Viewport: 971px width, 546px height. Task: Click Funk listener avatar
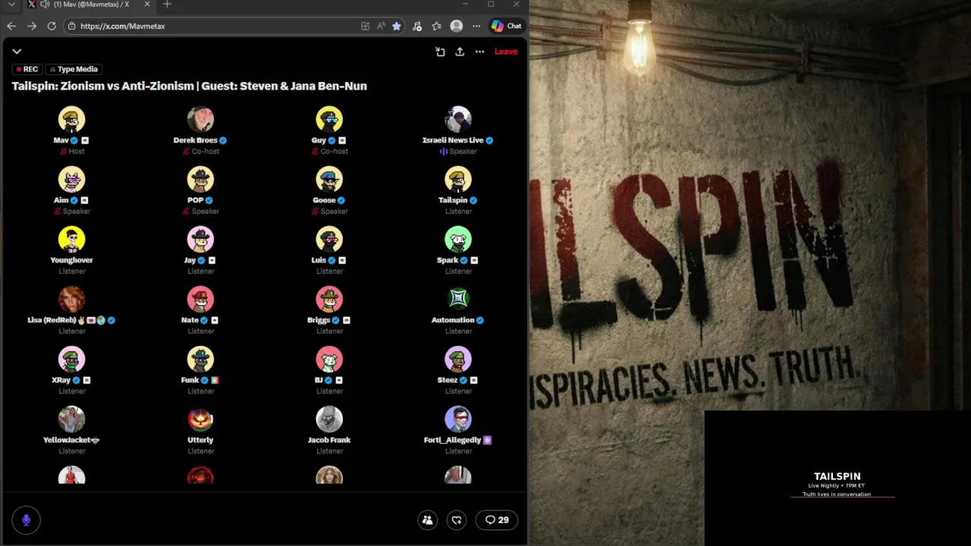tap(201, 359)
